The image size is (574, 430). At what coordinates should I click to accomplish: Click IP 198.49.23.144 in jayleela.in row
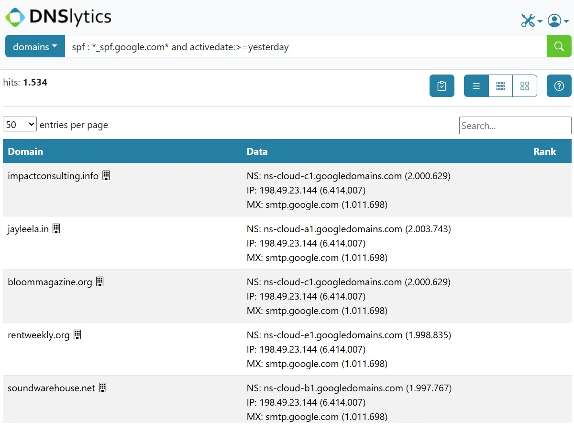288,243
